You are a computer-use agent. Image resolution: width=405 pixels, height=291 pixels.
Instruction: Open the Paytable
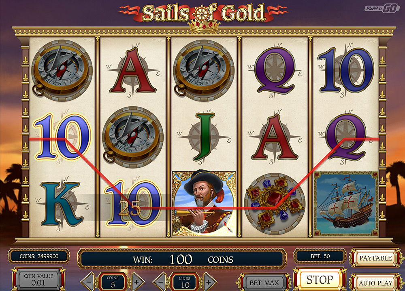(x=375, y=258)
